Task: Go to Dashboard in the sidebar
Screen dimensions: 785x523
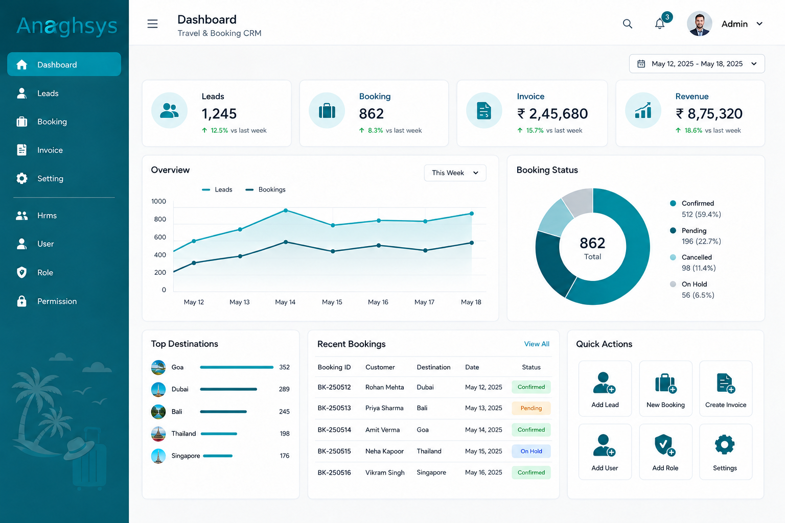Action: [x=64, y=64]
